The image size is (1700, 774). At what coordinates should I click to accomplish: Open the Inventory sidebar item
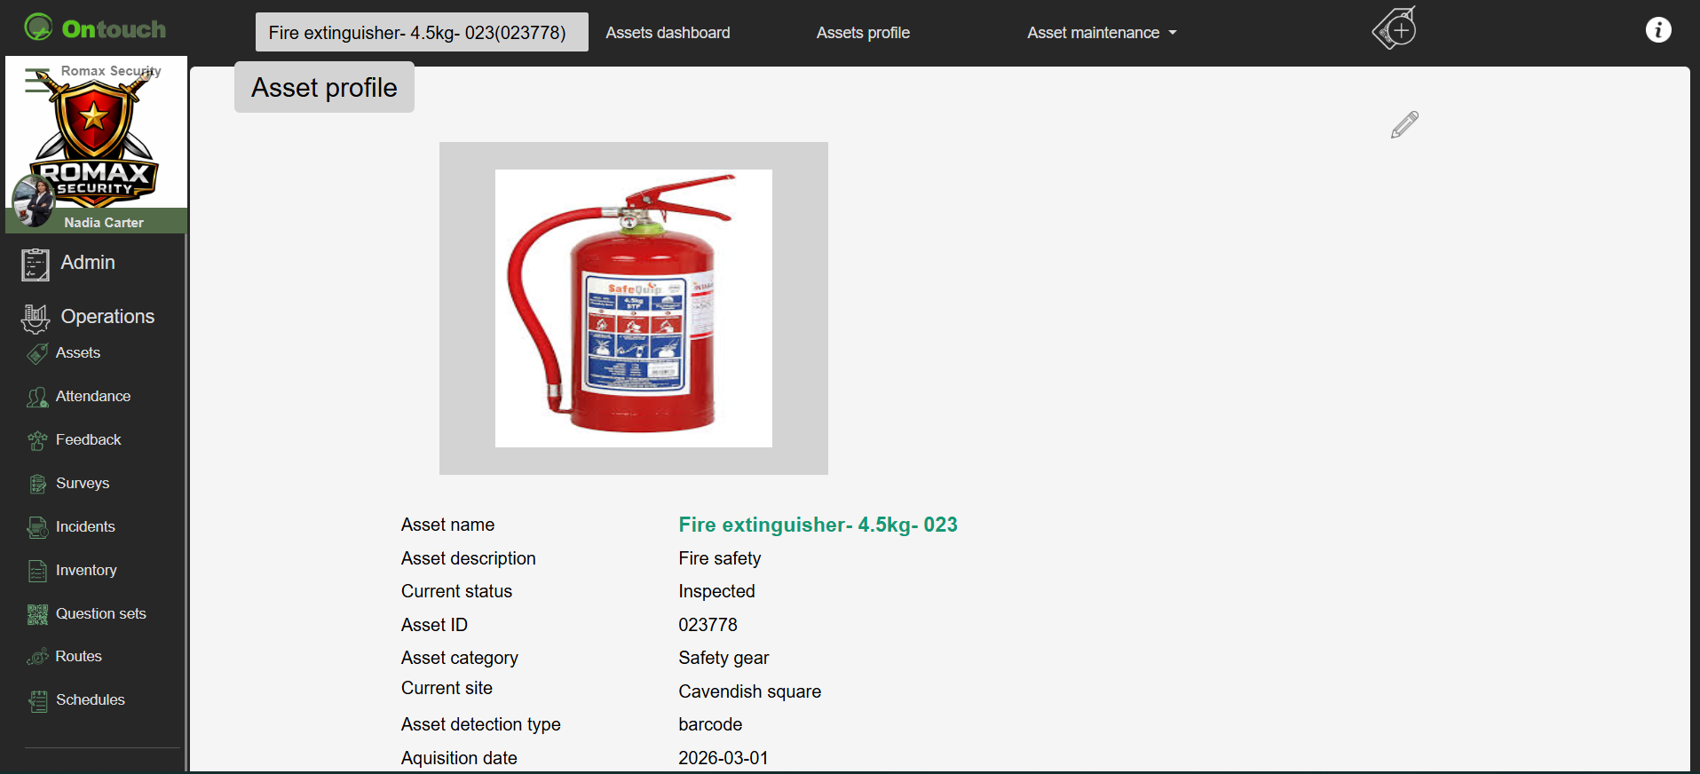point(86,570)
